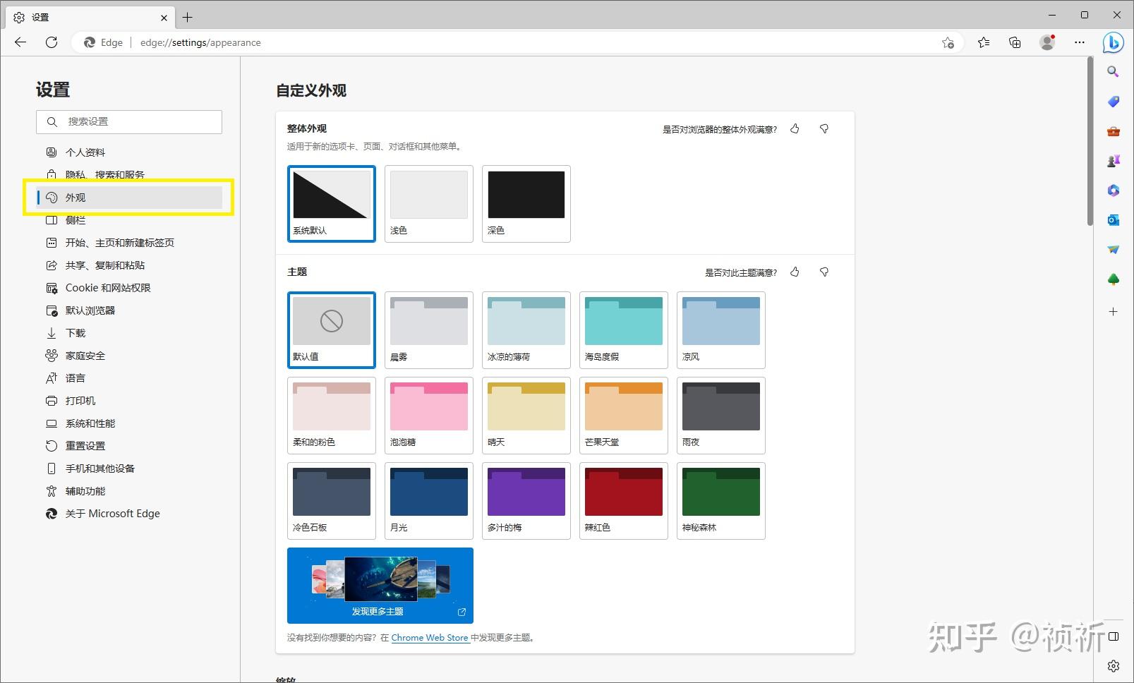Screen dimensions: 1134x683
Task: Click the 发现更多主题 banner button
Action: click(380, 586)
